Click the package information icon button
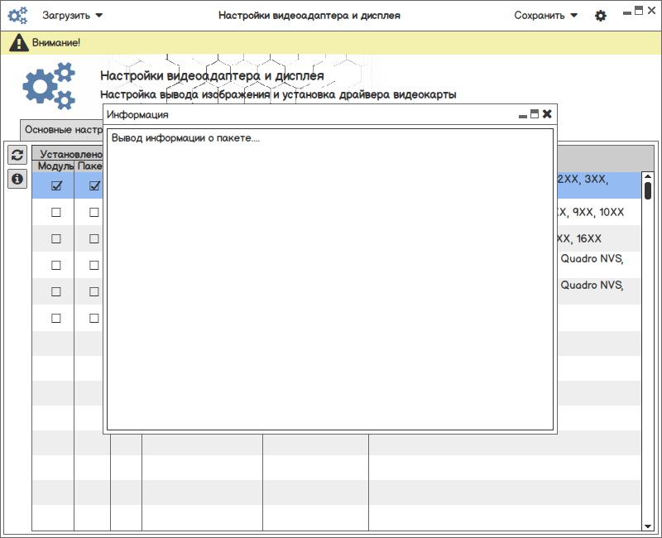The width and height of the screenshot is (662, 538). (x=17, y=179)
